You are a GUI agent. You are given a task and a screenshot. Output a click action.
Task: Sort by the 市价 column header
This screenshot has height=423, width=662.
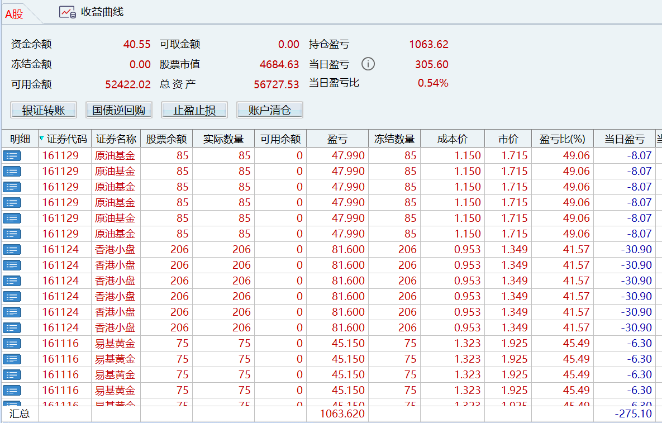pyautogui.click(x=508, y=139)
